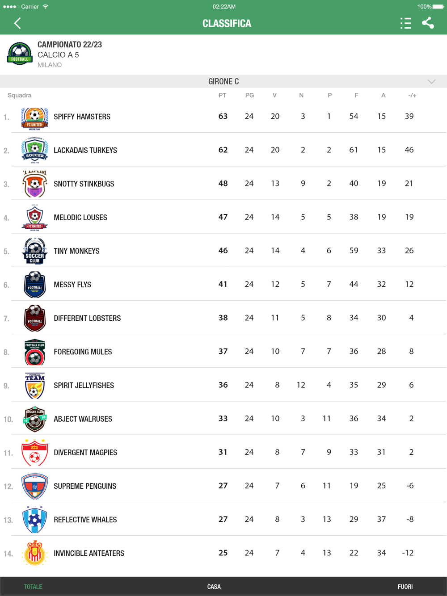Open Melodic Louses team name
447x596 pixels.
click(x=80, y=218)
